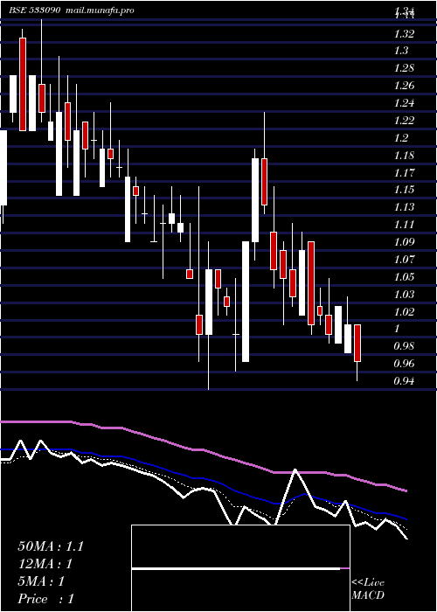
Task: Click the 1.11 price axis label
Action: (404, 225)
